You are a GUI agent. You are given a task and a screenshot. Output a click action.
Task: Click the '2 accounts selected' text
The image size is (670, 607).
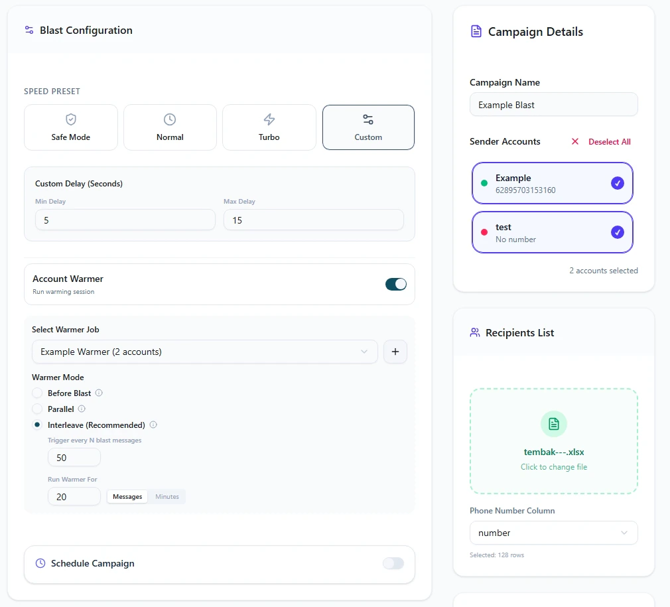[604, 271]
